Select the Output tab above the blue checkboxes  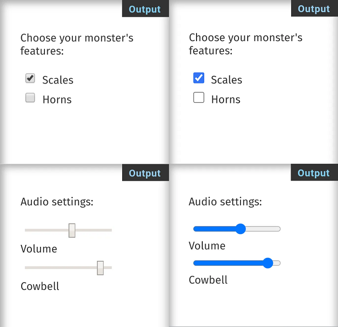click(314, 9)
